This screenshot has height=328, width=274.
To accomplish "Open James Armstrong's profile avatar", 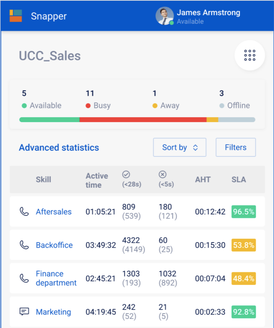I will click(x=165, y=16).
